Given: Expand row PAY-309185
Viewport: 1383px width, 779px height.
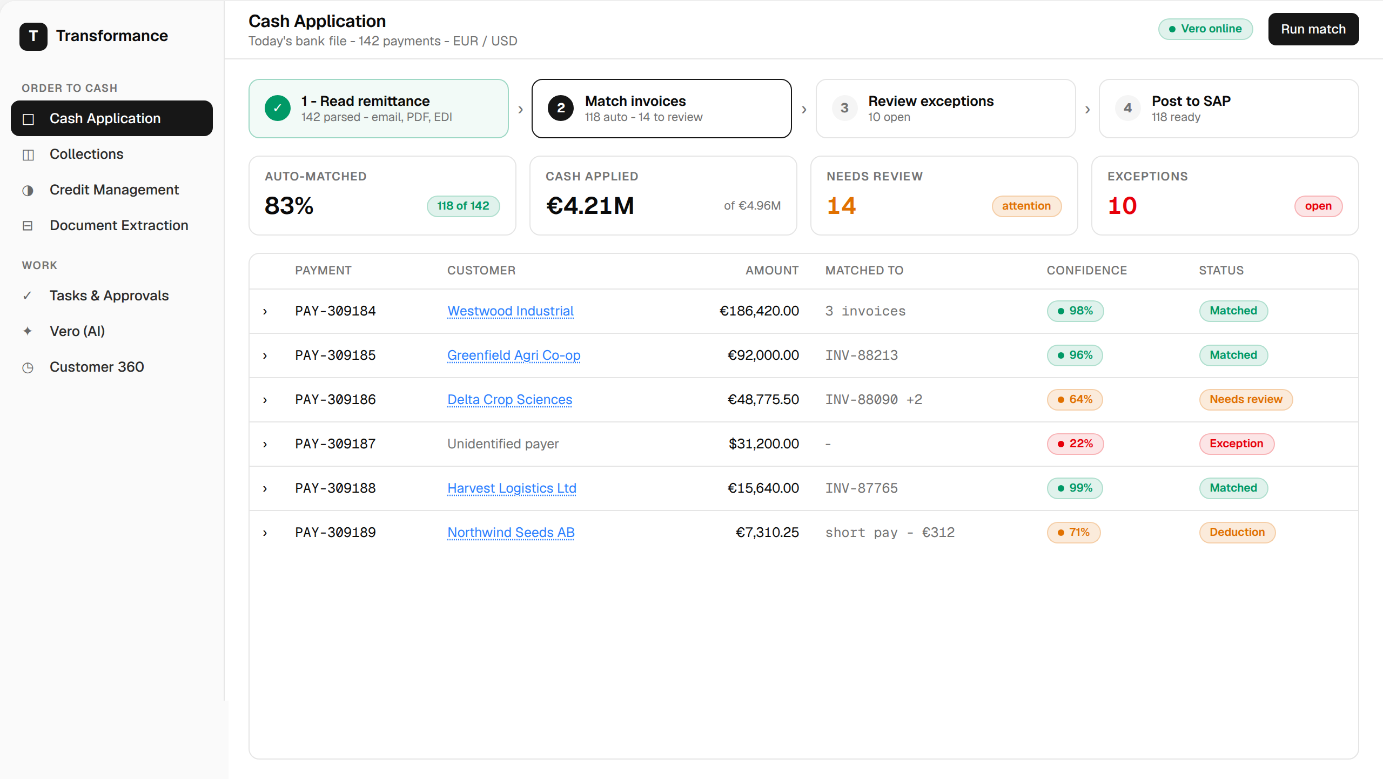Looking at the screenshot, I should pyautogui.click(x=265, y=356).
